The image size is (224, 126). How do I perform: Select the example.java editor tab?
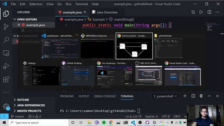tap(72, 12)
